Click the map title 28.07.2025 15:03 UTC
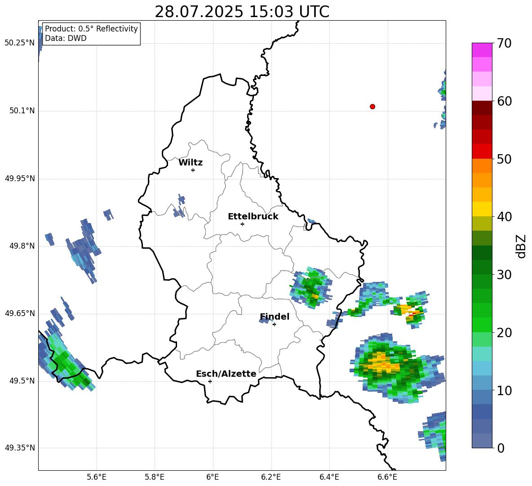Image resolution: width=532 pixels, height=486 pixels. point(242,12)
